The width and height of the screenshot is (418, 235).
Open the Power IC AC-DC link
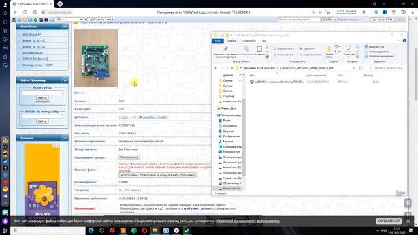tap(34, 40)
